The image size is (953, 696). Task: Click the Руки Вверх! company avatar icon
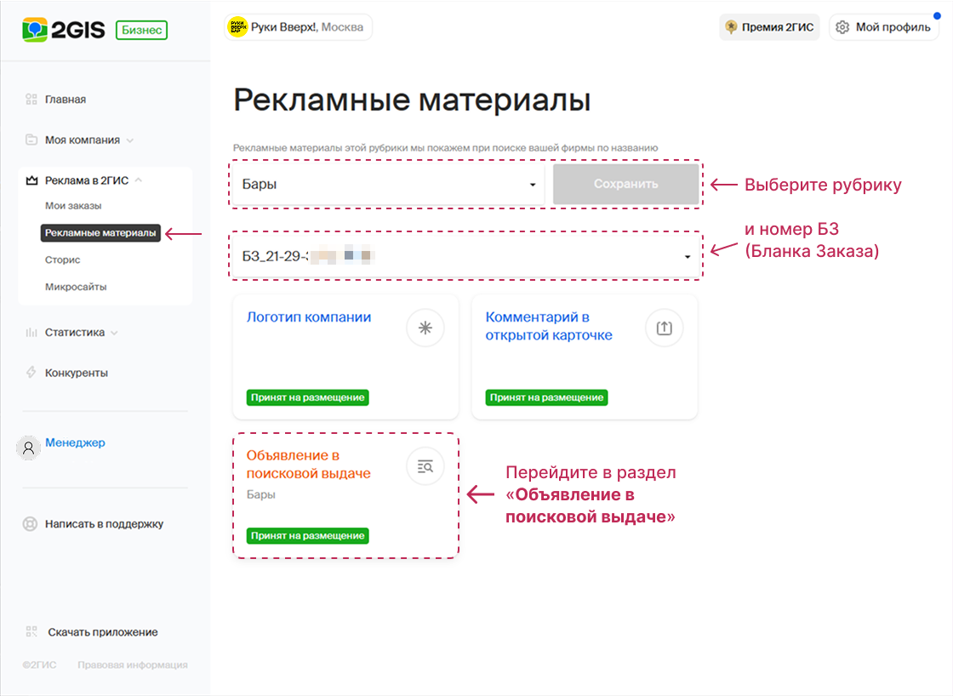click(237, 26)
